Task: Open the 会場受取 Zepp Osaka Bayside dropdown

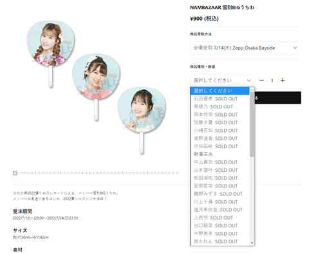Action: click(x=245, y=48)
